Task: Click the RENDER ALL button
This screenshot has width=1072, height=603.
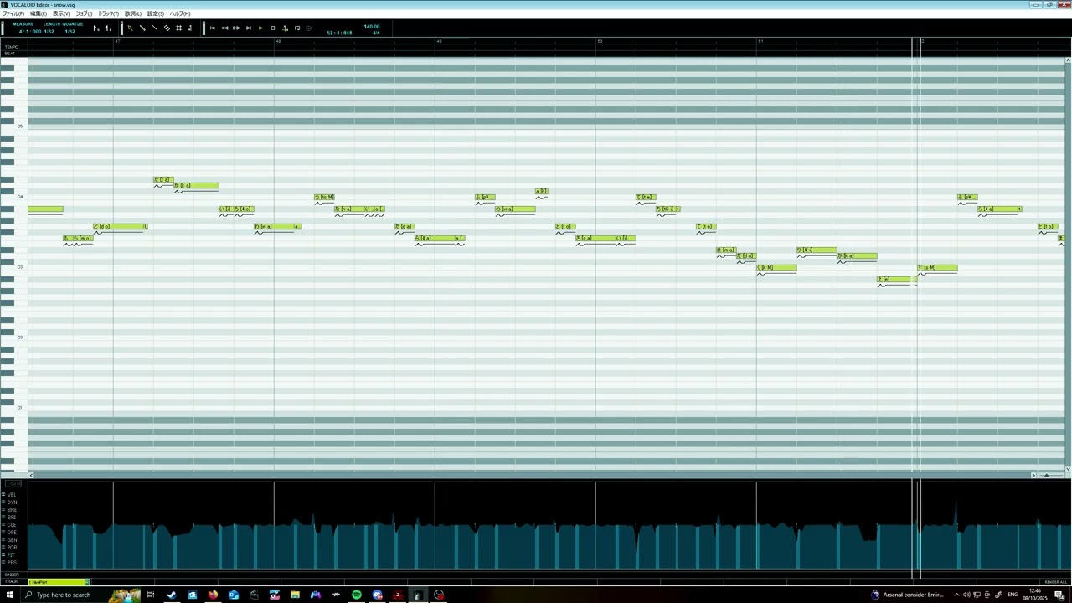Action: pos(1055,582)
